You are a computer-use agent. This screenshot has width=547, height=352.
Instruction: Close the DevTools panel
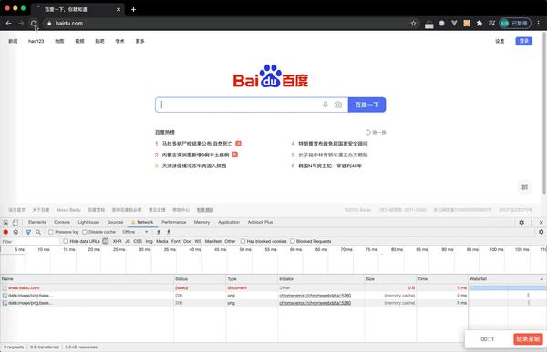tap(541, 222)
